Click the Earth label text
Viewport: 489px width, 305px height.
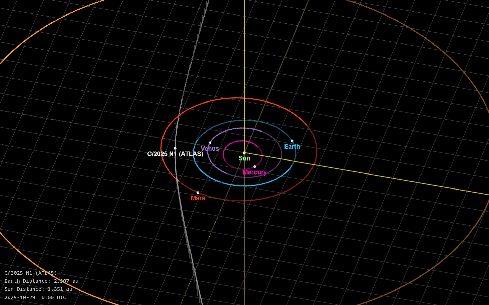click(292, 147)
